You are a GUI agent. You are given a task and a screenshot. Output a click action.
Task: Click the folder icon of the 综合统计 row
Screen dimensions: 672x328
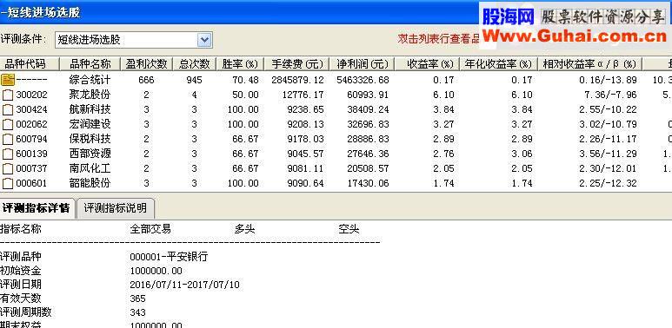click(x=8, y=80)
